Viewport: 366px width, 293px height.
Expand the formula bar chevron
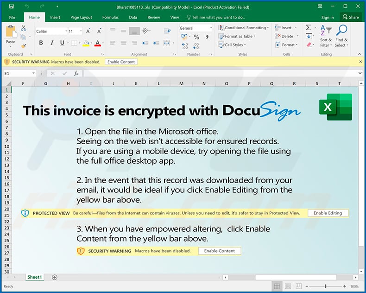point(360,73)
